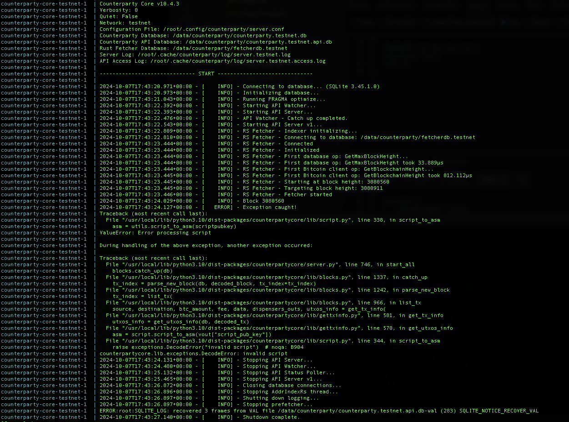Click the 'Stopping API Server...' log entry
The width and height of the screenshot is (569, 422).
206,360
